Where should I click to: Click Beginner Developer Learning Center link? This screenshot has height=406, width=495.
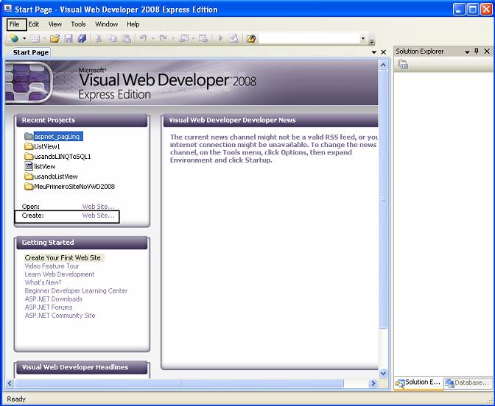[76, 291]
